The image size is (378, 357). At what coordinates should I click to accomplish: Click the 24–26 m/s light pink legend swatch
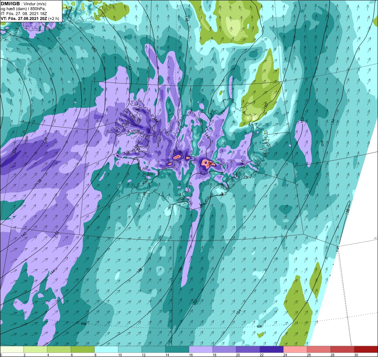295,349
